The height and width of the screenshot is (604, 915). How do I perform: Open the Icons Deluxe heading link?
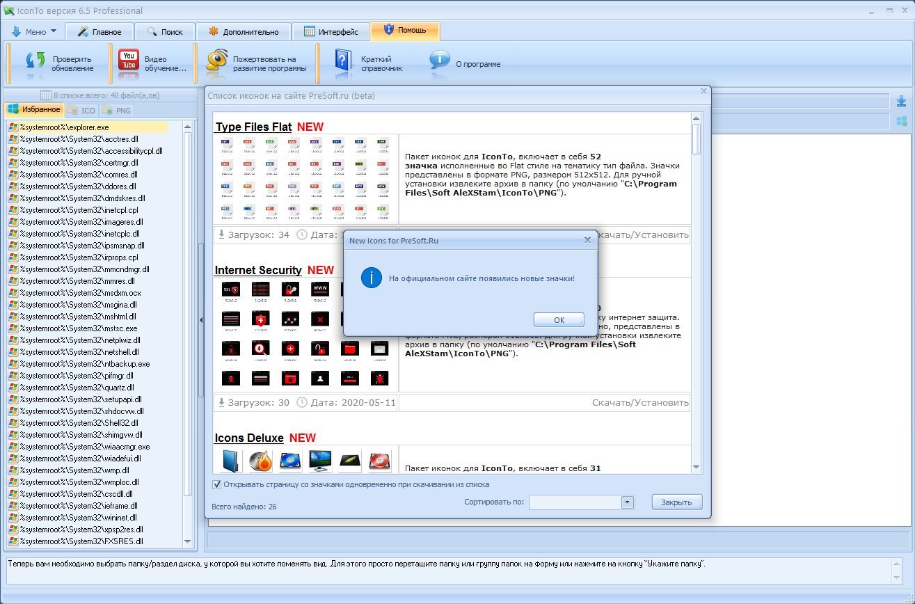coord(249,438)
